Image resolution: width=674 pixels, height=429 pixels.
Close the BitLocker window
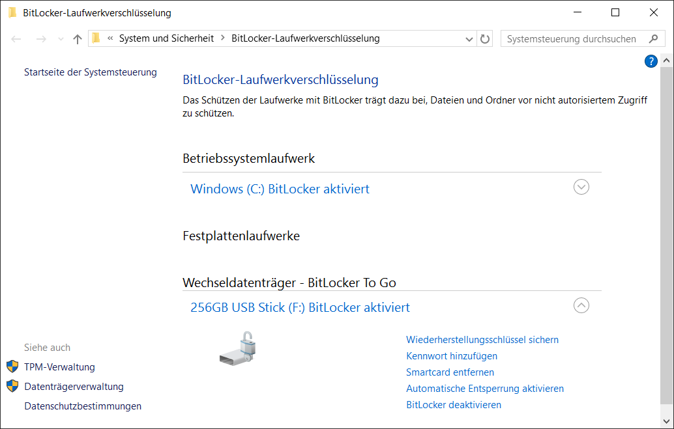coord(653,12)
